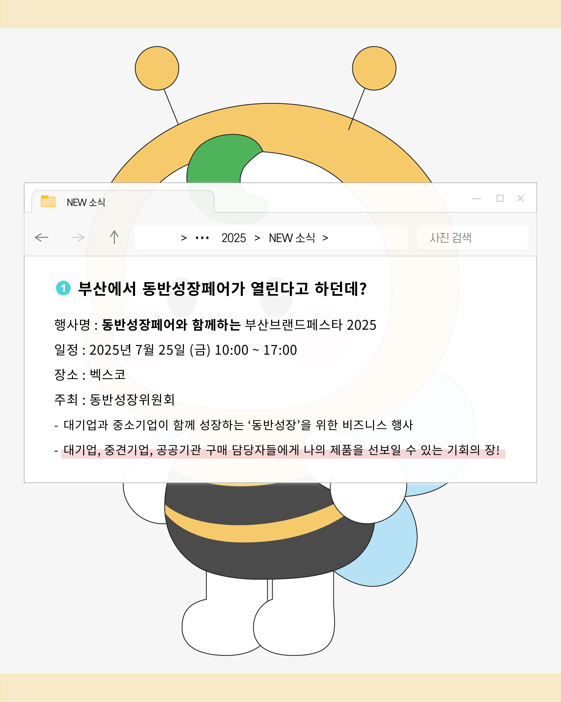Open the 2025 breadcrumb folder
The width and height of the screenshot is (561, 702).
233,238
